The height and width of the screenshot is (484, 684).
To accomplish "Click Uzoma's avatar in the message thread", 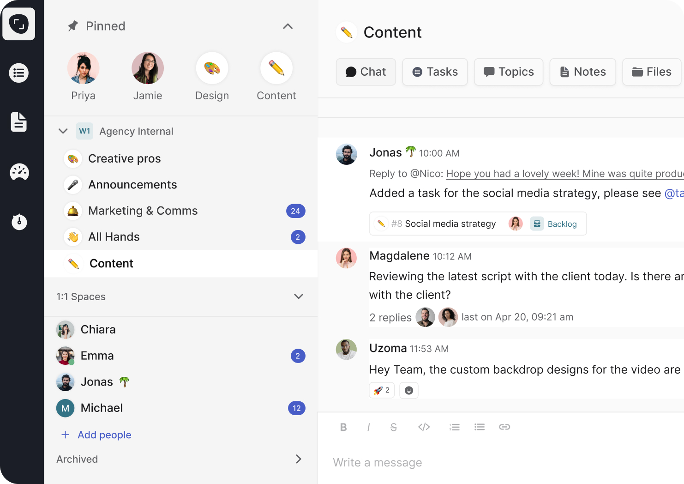I will click(347, 350).
